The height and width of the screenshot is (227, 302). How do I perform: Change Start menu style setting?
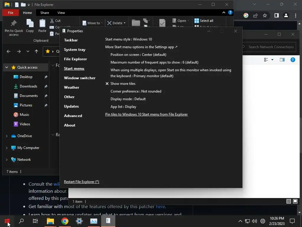[x=129, y=39]
